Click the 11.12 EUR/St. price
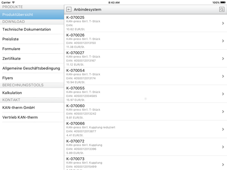 click(75, 64)
